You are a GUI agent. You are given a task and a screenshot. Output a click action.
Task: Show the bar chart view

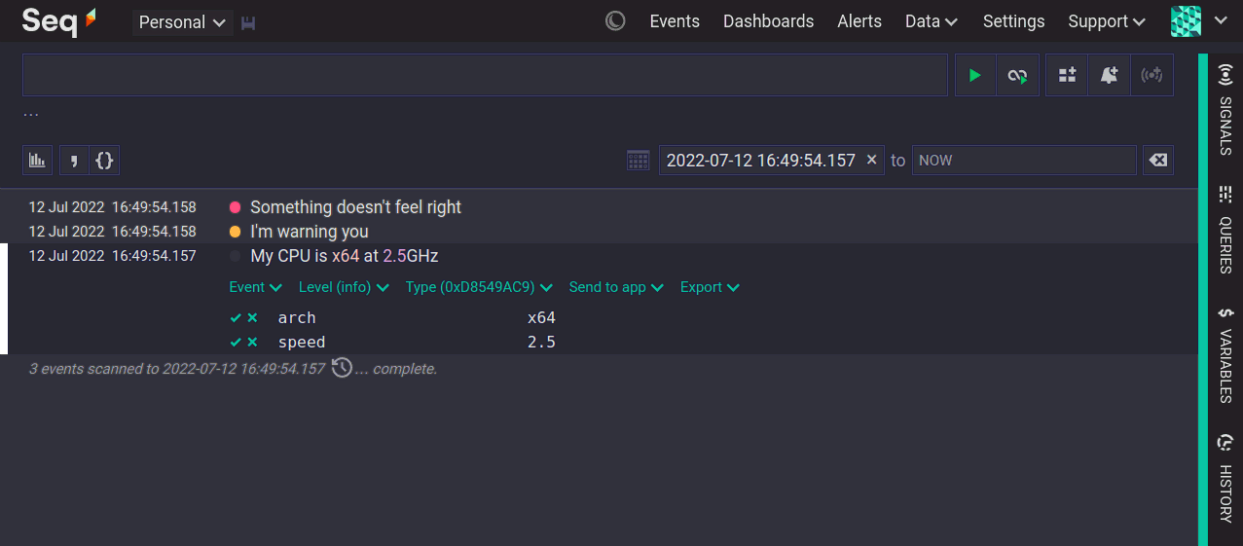click(38, 160)
